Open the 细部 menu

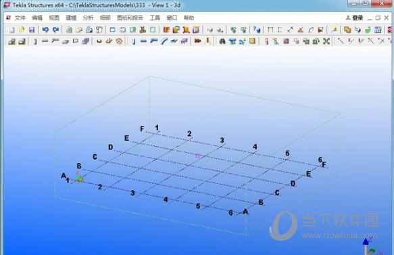(x=105, y=18)
